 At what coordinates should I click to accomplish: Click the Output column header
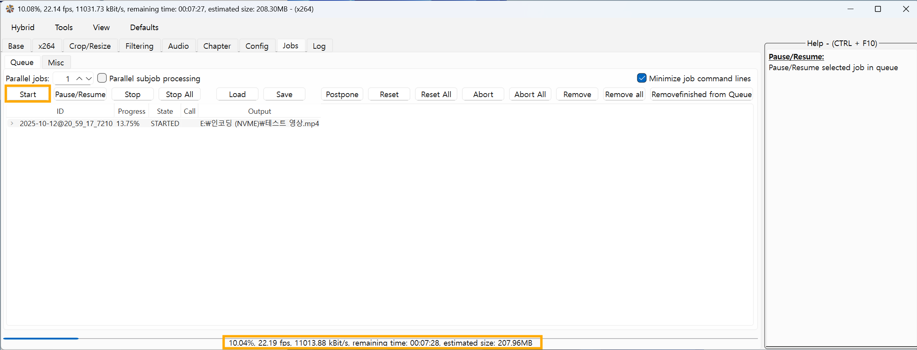point(260,111)
